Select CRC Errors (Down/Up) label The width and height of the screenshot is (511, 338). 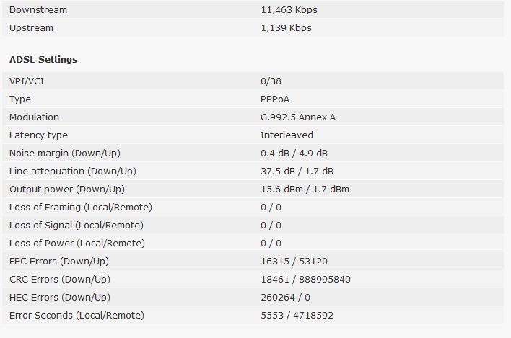point(60,280)
